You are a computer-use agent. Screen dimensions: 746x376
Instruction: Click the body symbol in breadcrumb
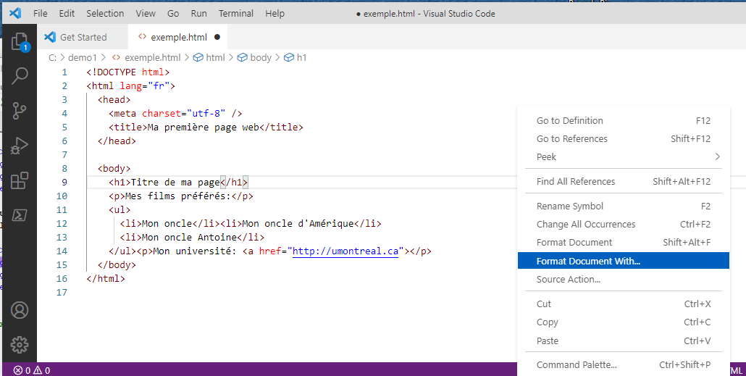click(254, 57)
